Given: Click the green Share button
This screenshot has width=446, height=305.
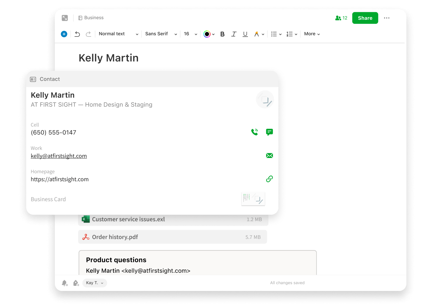Looking at the screenshot, I should 365,18.
